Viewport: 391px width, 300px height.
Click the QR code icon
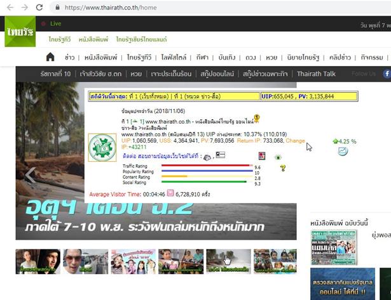pyautogui.click(x=262, y=156)
